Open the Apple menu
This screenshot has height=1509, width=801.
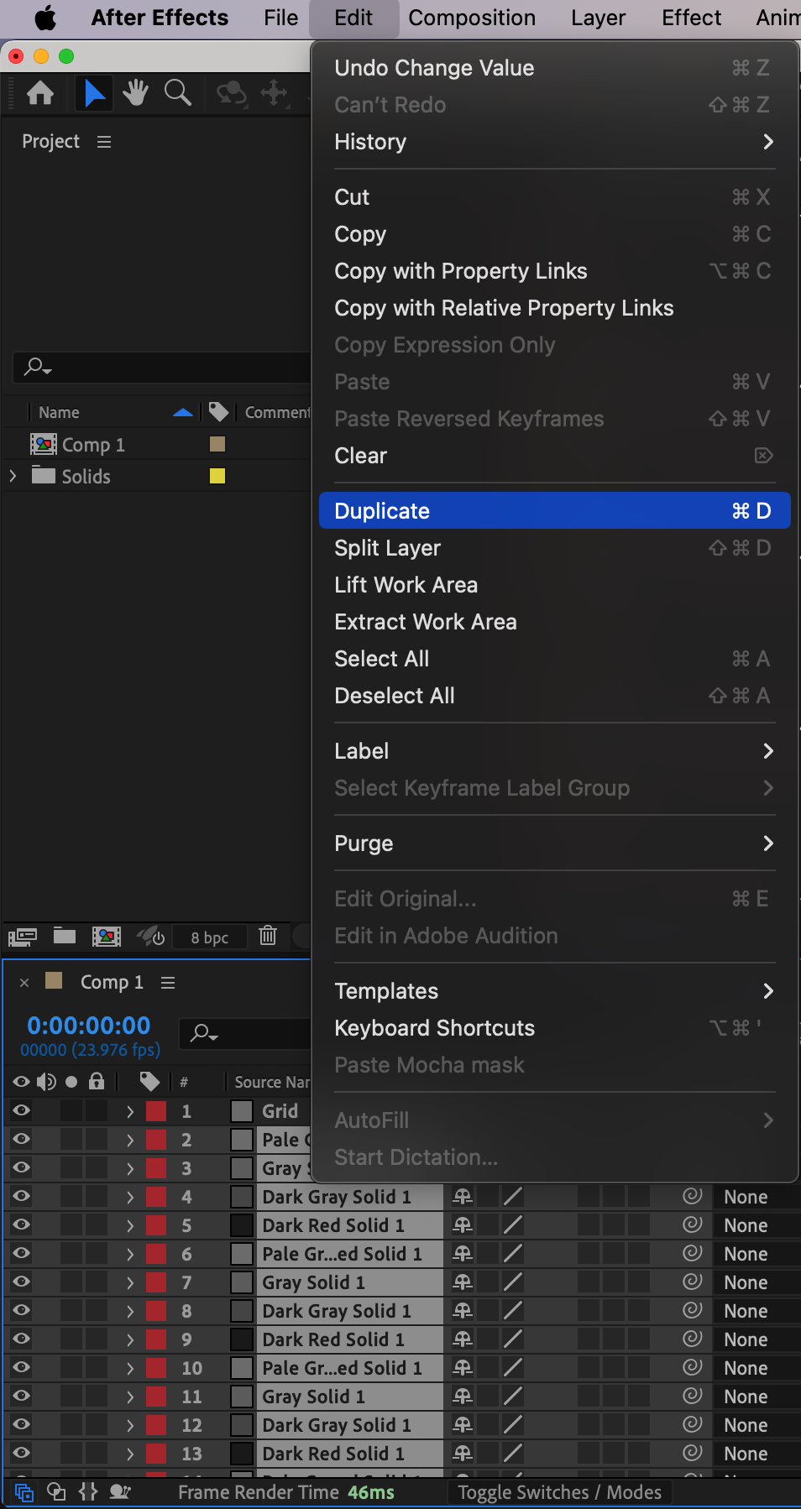pos(44,18)
